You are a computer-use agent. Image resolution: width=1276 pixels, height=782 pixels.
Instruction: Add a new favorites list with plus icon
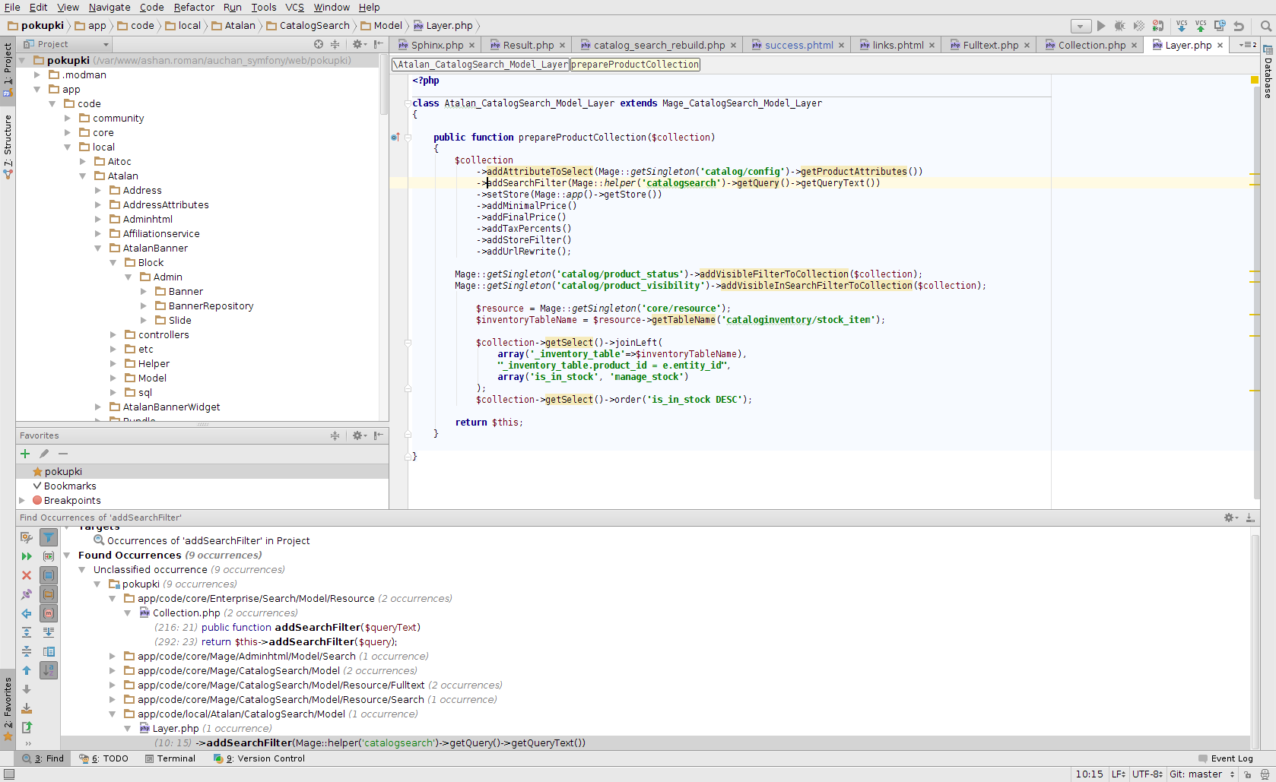coord(25,454)
